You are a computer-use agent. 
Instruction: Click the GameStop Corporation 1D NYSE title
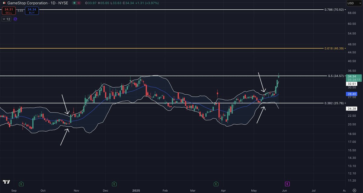pos(38,3)
